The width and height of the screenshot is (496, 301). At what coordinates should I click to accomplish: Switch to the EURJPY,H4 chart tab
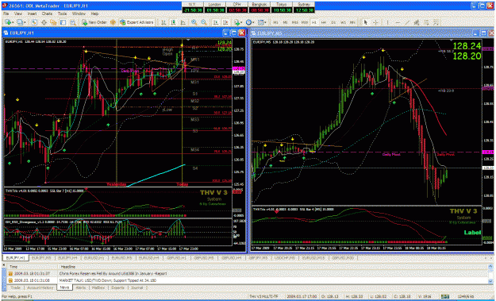(x=68, y=258)
